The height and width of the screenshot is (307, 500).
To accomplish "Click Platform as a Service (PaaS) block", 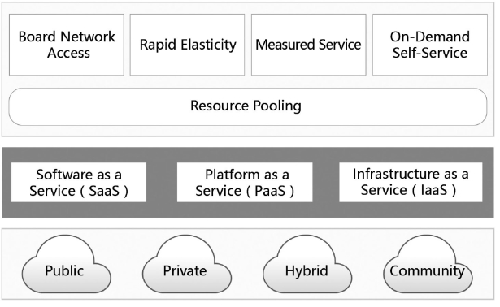I will coord(245,182).
